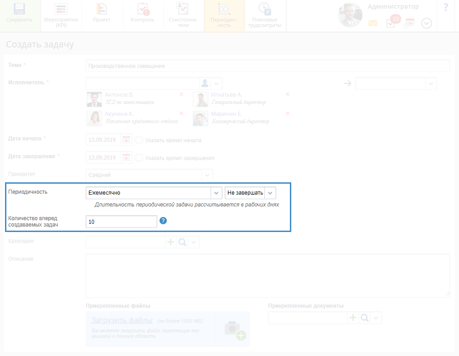
Task: Click the add plus button for Категория
Action: click(x=170, y=242)
